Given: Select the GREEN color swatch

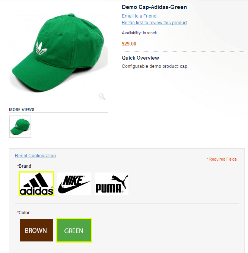Looking at the screenshot, I should (x=74, y=230).
